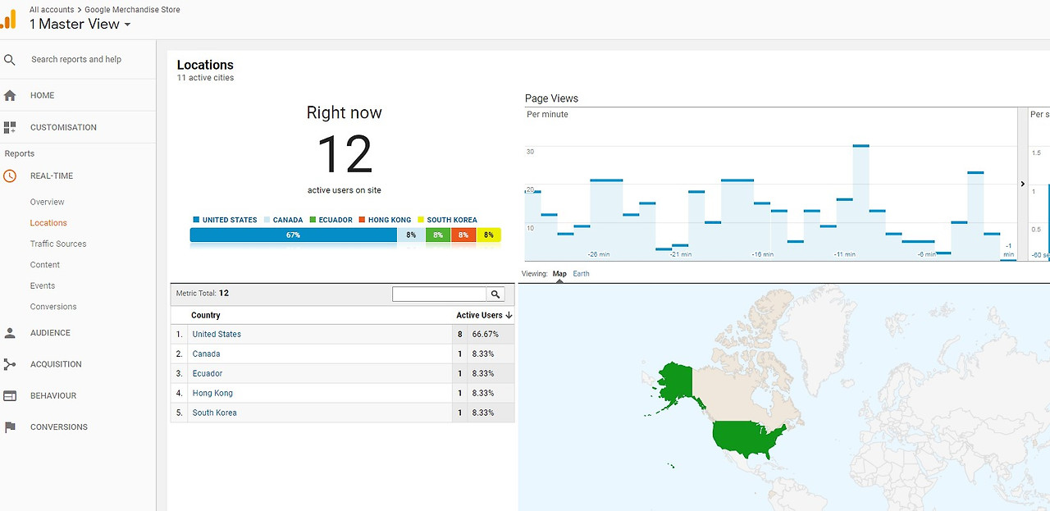
Task: Click the 66.67% value in United States row
Action: coord(485,335)
